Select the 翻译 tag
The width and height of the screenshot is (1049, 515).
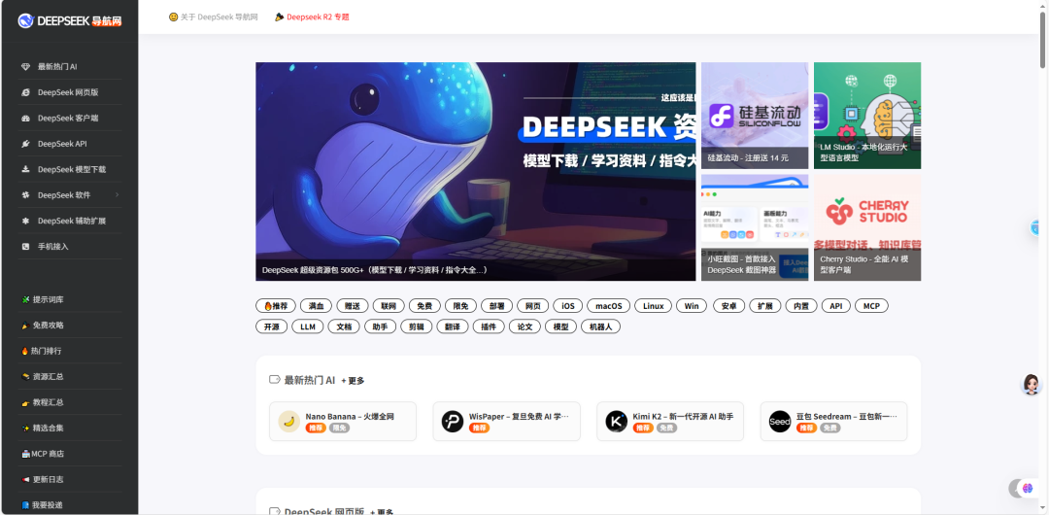453,326
